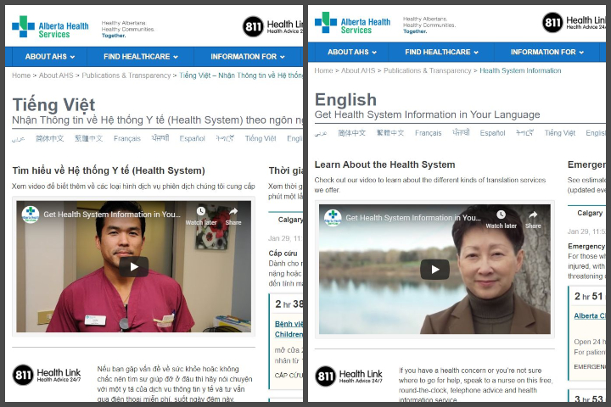Screen dimensions: 611x407
Task: Click Share icon on English page video
Action: pyautogui.click(x=533, y=220)
